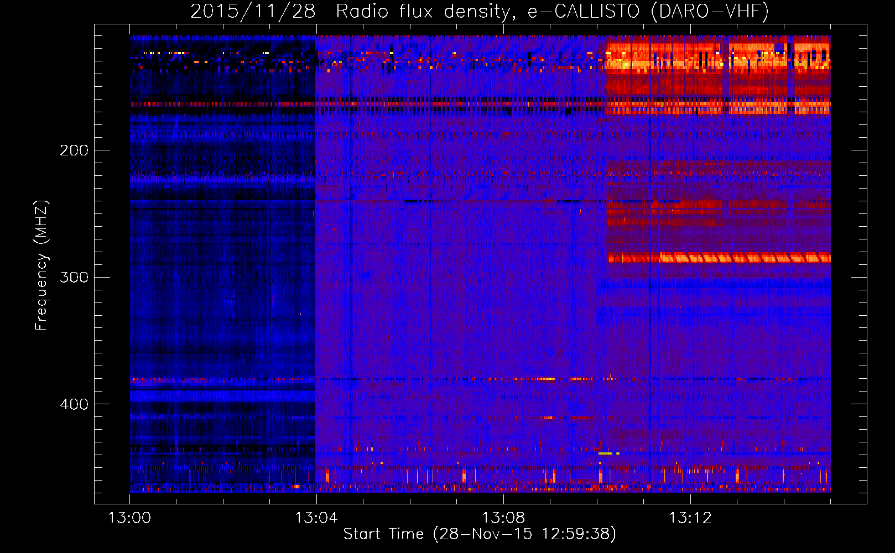The height and width of the screenshot is (553, 895).
Task: Click the 300 frequency tick label
Action: click(74, 277)
